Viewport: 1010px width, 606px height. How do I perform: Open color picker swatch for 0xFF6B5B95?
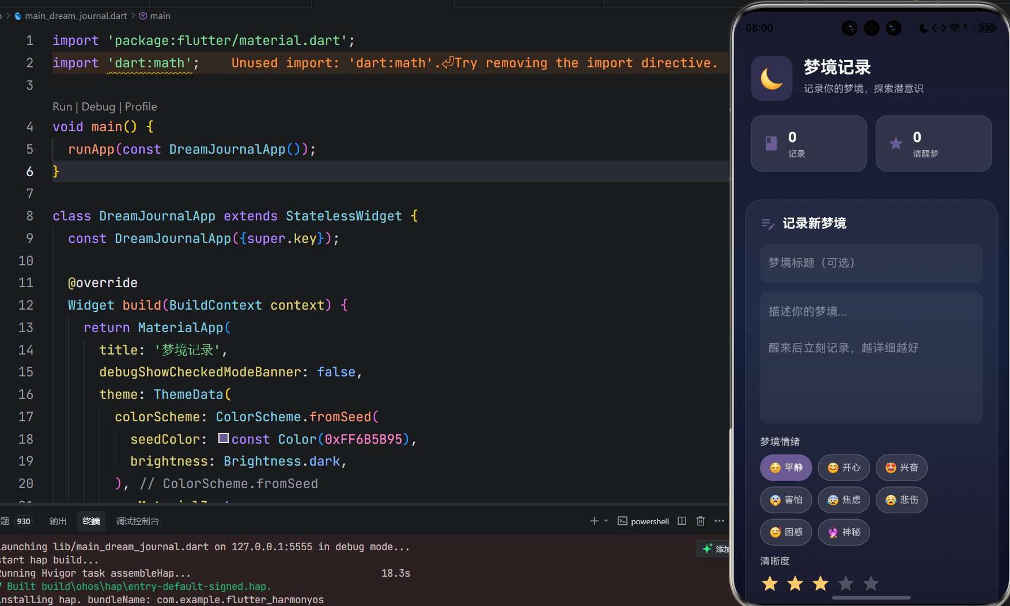pyautogui.click(x=224, y=438)
